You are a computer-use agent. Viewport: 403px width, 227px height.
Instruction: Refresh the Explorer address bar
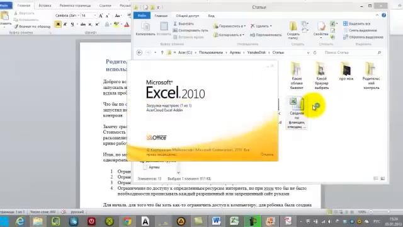(x=315, y=52)
